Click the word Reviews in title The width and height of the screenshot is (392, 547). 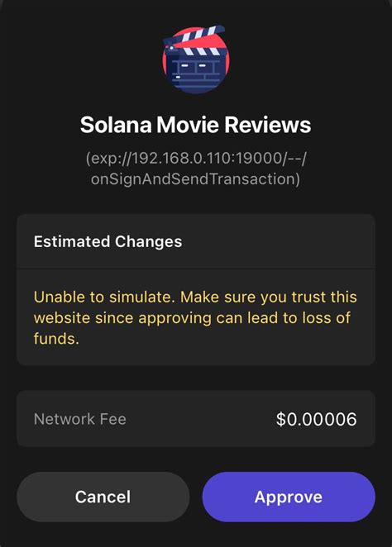point(267,125)
